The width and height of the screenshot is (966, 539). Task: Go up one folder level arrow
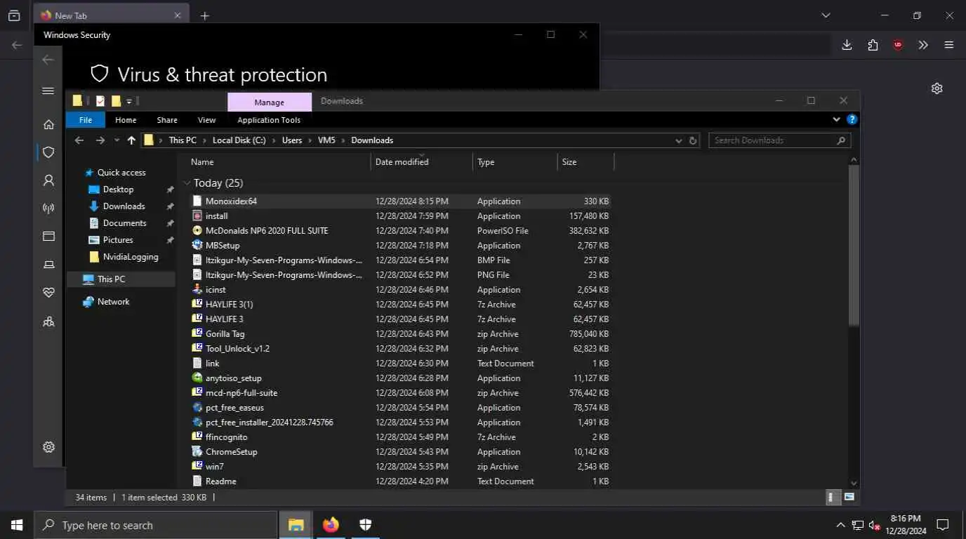tap(131, 140)
